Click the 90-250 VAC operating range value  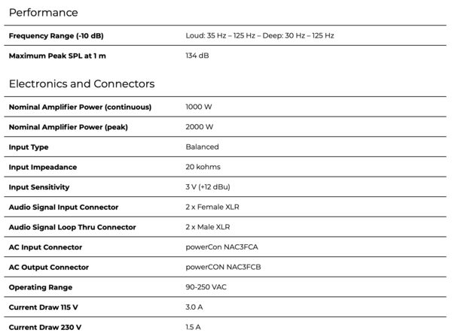(205, 287)
